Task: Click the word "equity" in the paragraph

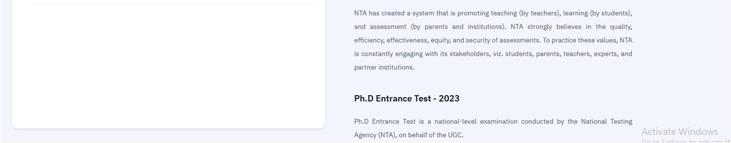Action: pyautogui.click(x=439, y=40)
